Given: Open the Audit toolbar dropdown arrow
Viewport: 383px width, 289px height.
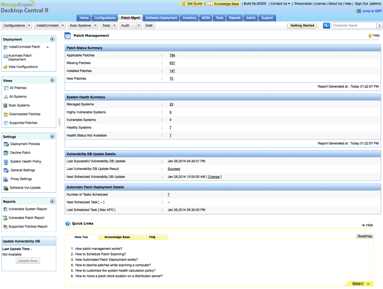Looking at the screenshot, I should [139, 26].
